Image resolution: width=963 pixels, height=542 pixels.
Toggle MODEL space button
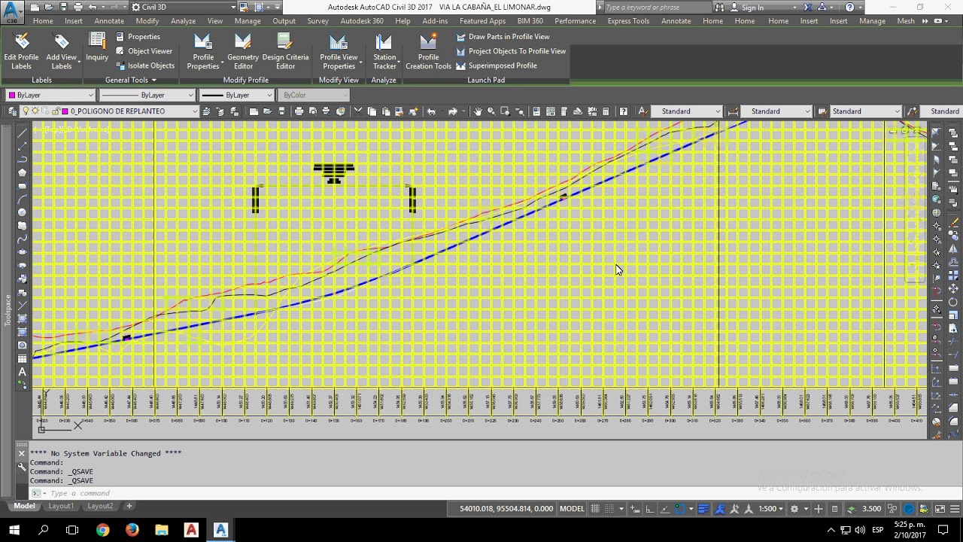pyautogui.click(x=572, y=509)
